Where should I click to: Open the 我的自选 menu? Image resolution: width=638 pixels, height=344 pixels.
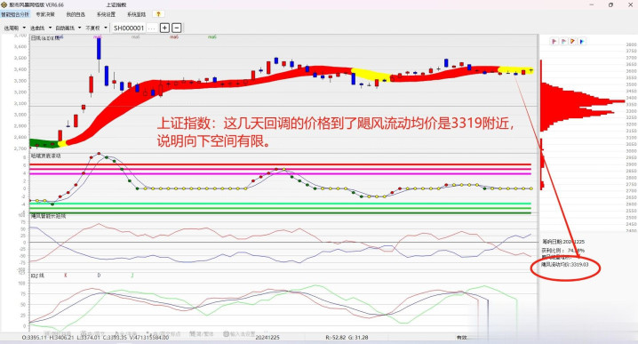tap(76, 14)
